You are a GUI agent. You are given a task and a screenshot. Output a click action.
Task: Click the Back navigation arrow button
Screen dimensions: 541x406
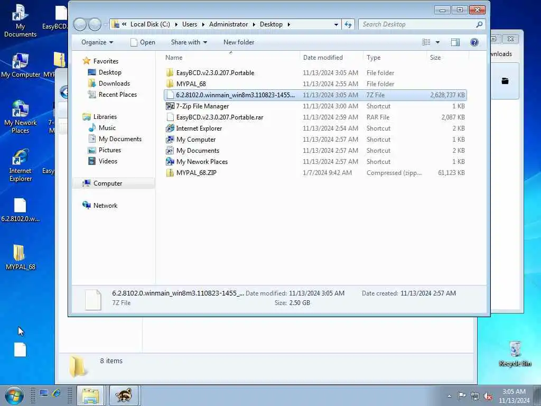coord(80,24)
